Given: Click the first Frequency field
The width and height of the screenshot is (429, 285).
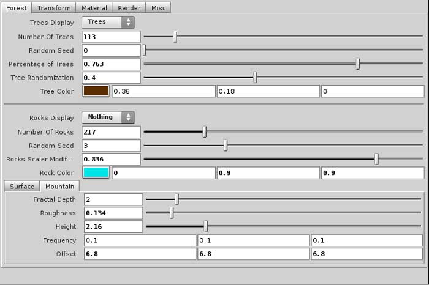Looking at the screenshot, I should pyautogui.click(x=140, y=240).
